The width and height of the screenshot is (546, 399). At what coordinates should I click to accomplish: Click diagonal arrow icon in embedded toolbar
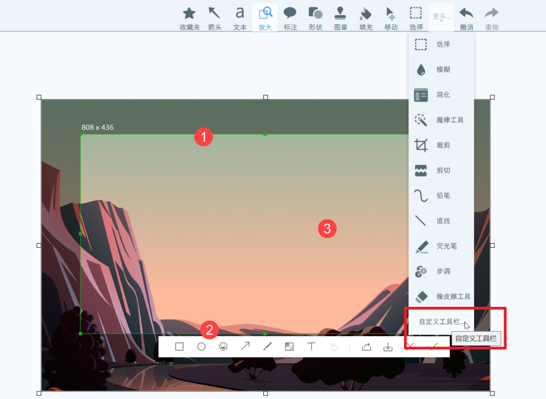pos(246,346)
